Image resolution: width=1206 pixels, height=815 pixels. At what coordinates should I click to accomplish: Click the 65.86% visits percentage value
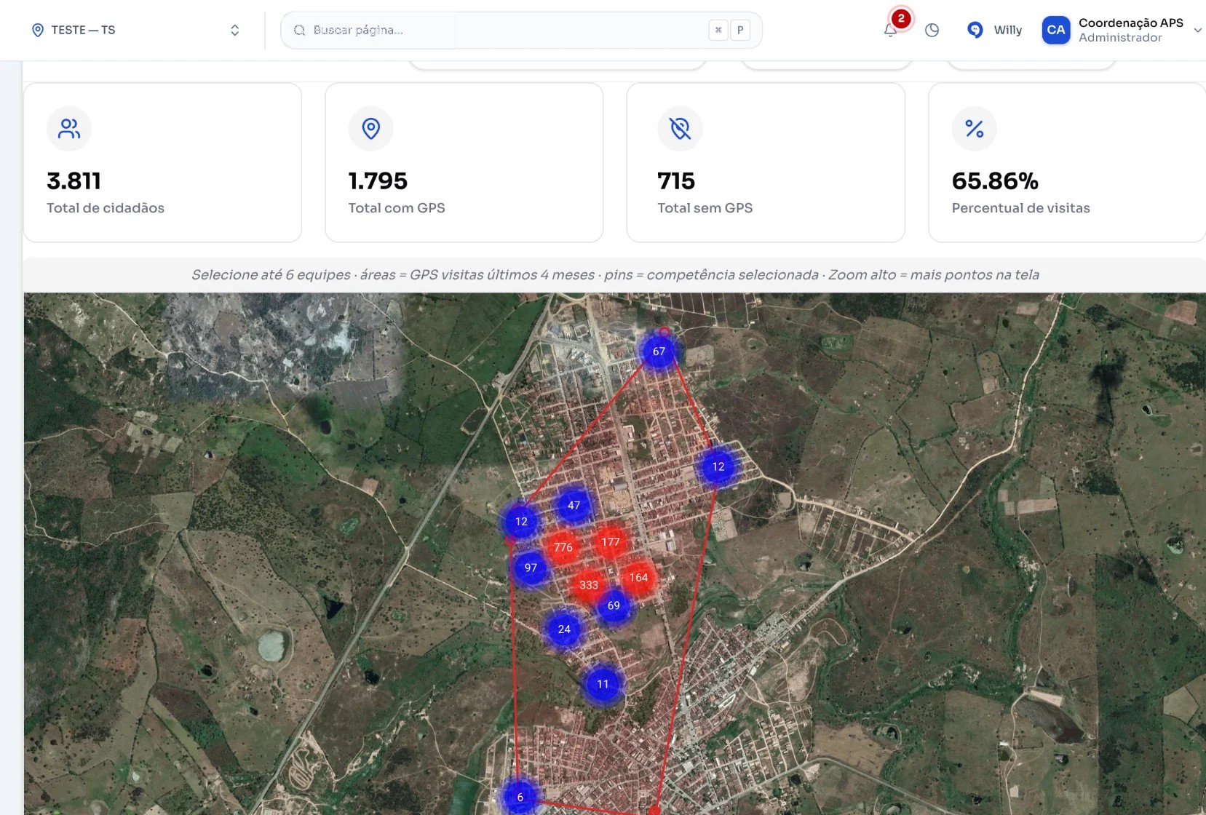pyautogui.click(x=995, y=180)
